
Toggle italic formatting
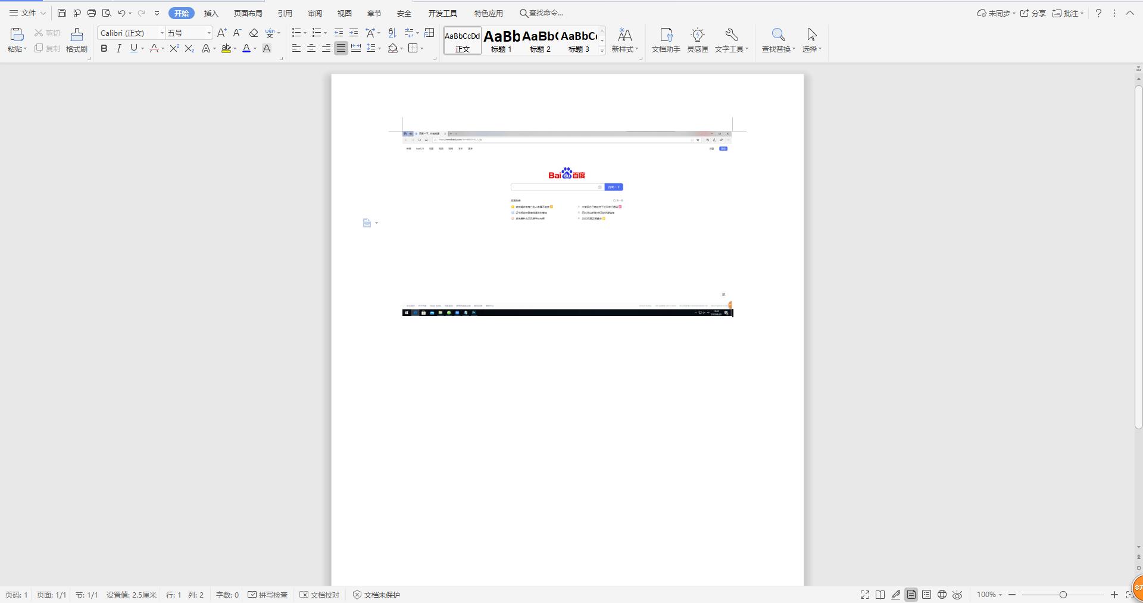118,48
